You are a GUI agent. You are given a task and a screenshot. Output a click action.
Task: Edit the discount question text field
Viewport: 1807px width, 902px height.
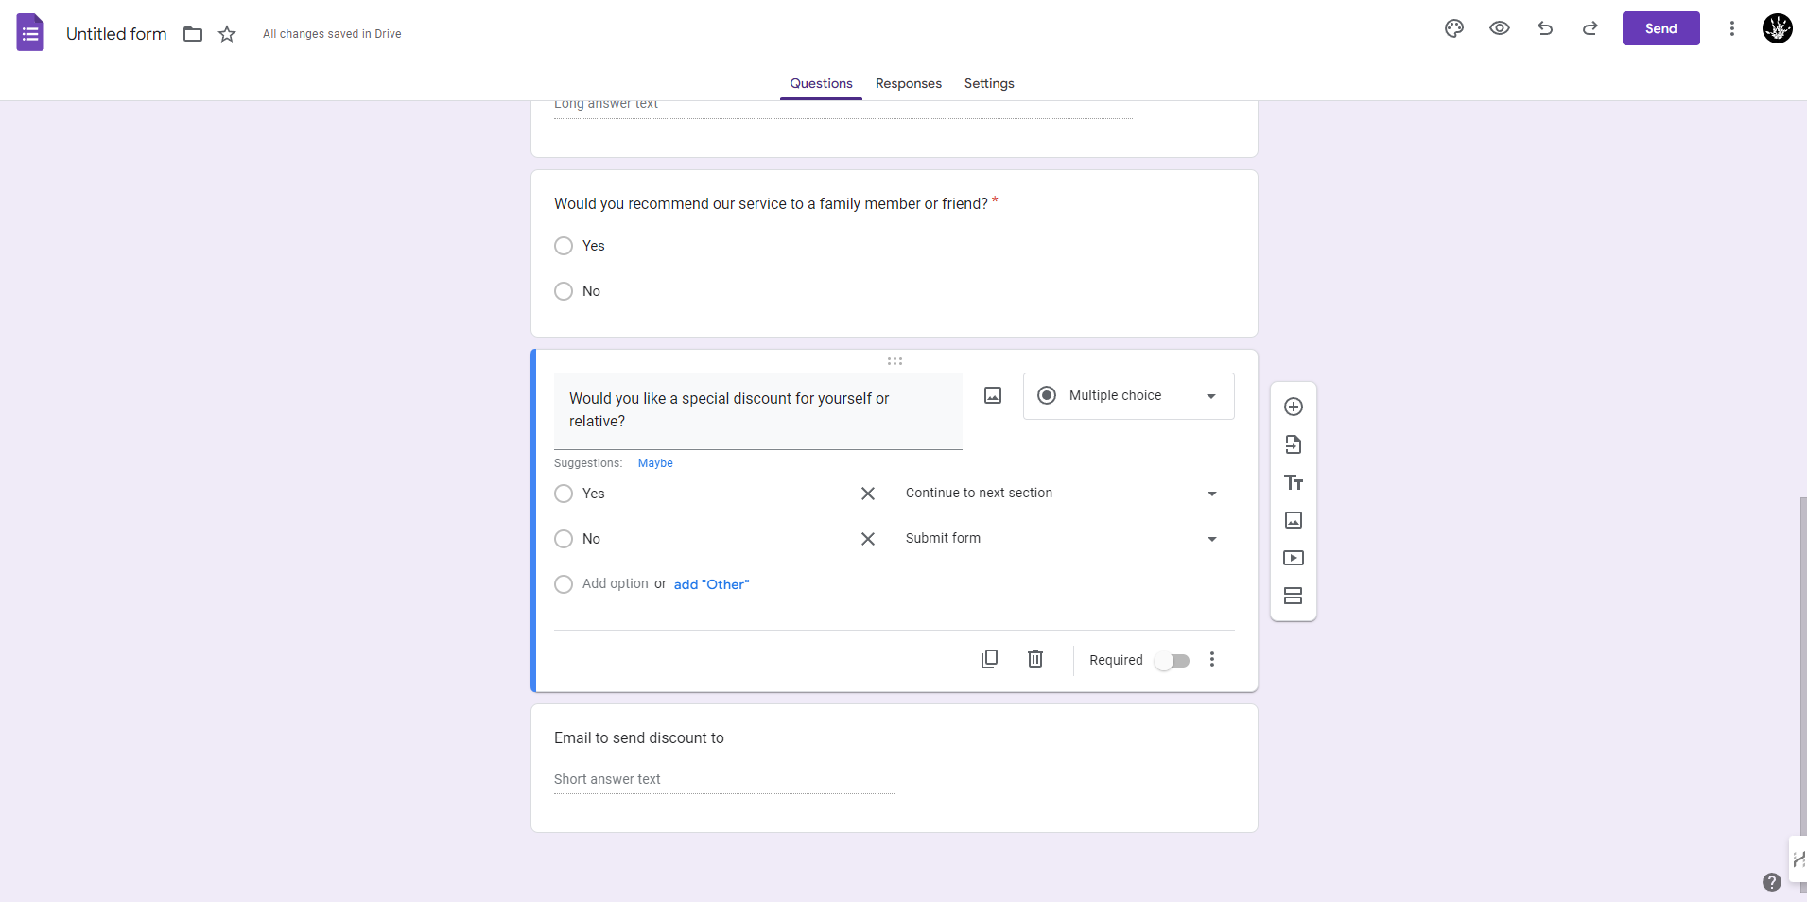758,410
